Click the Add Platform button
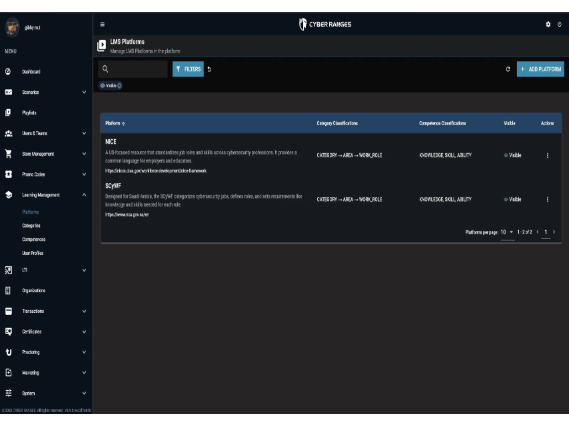The width and height of the screenshot is (569, 426). [x=540, y=69]
